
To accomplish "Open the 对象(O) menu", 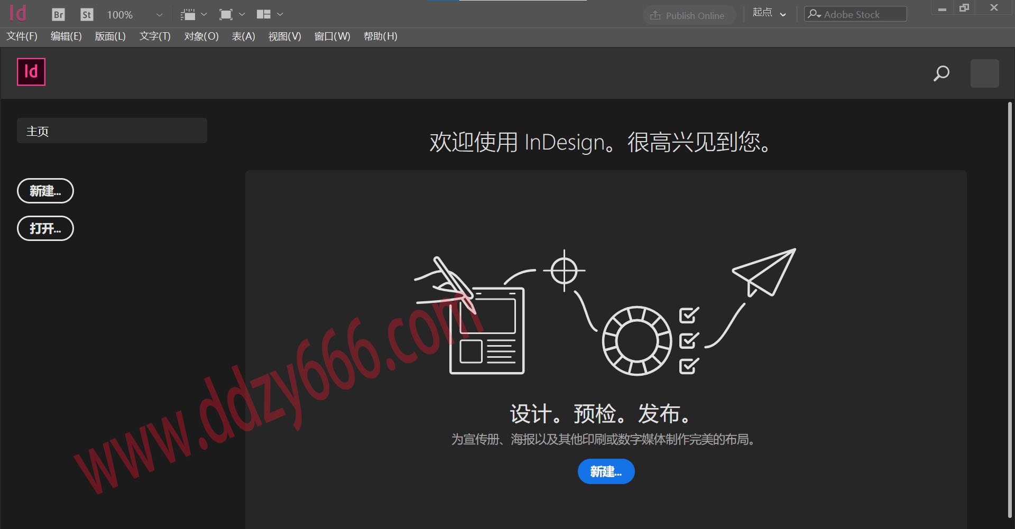I will click(201, 36).
